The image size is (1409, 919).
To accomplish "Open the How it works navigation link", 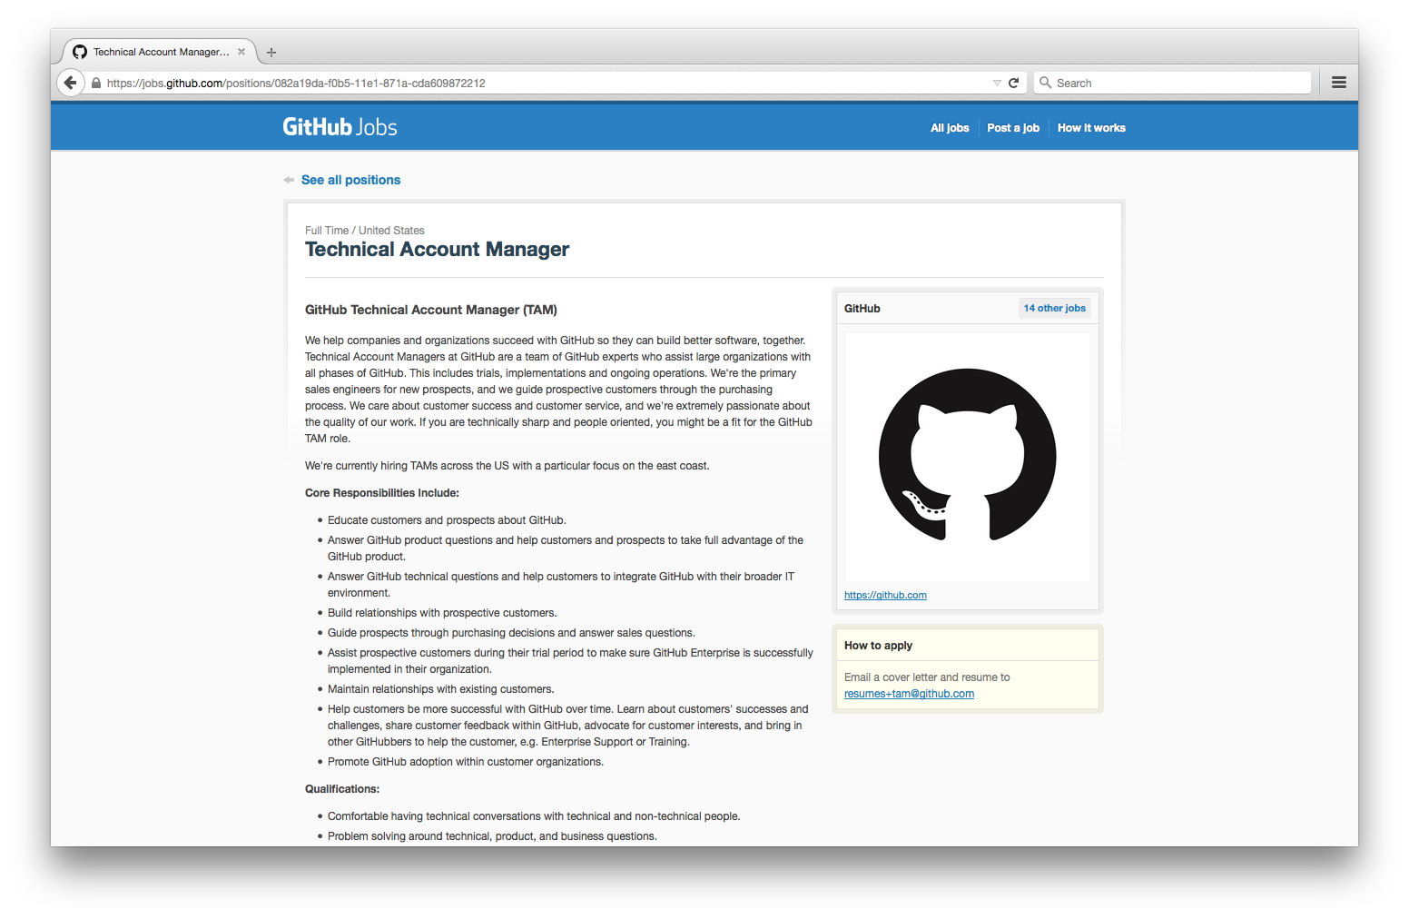I will point(1091,128).
